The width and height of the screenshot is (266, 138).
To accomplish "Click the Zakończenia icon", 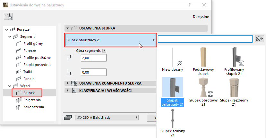I will (18, 107).
